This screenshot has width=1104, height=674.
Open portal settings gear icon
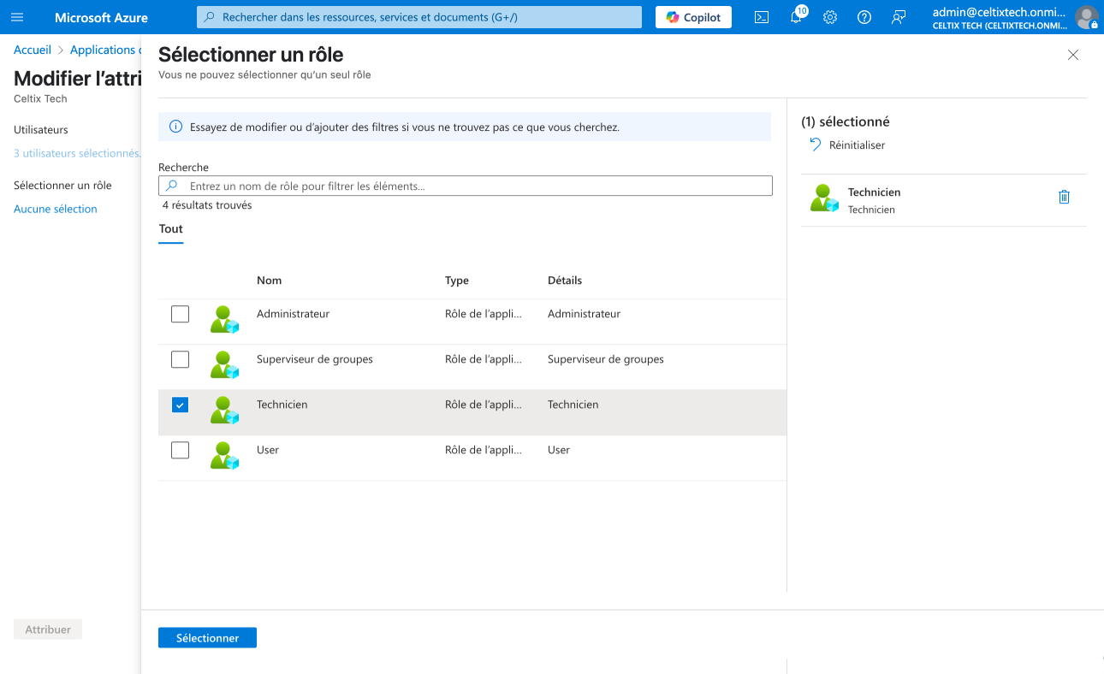pos(829,17)
